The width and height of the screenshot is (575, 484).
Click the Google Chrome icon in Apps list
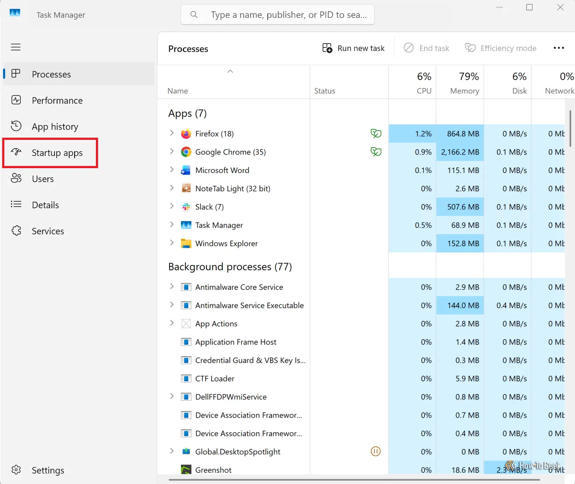[186, 152]
